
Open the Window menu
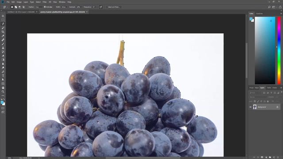point(62,2)
